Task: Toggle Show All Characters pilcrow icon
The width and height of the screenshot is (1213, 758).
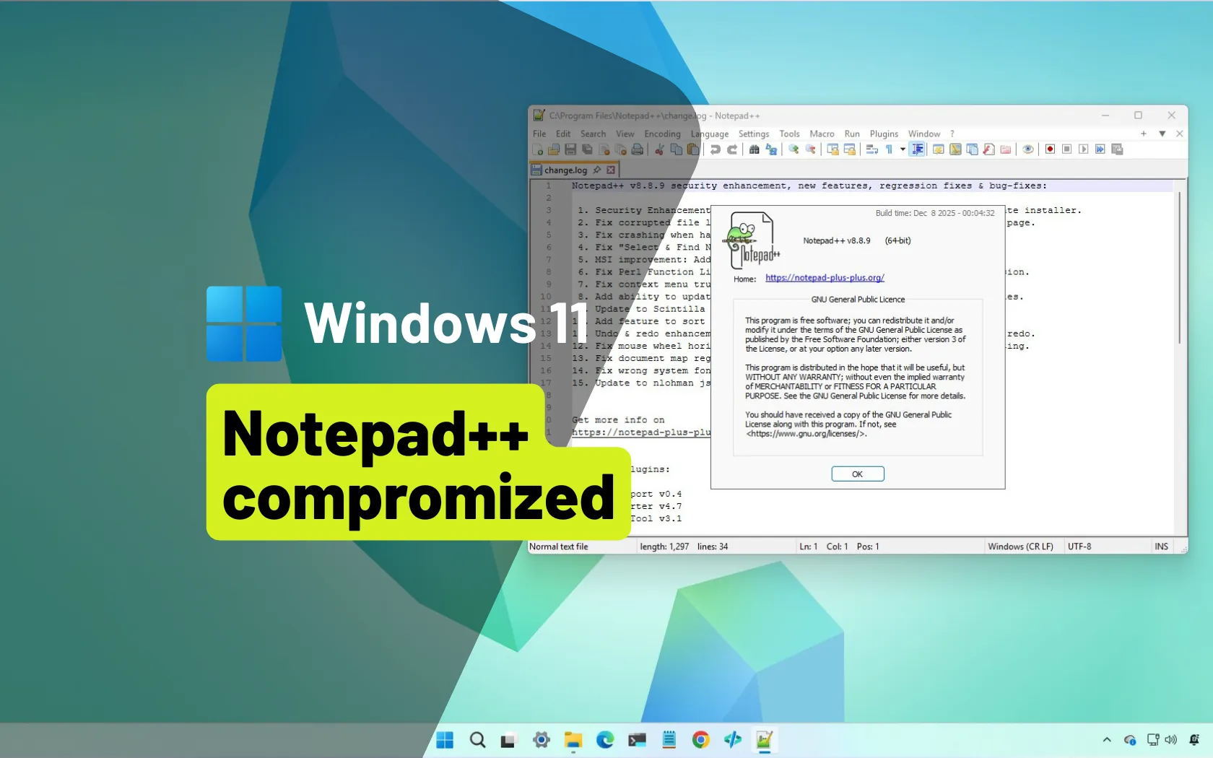Action: pos(890,149)
